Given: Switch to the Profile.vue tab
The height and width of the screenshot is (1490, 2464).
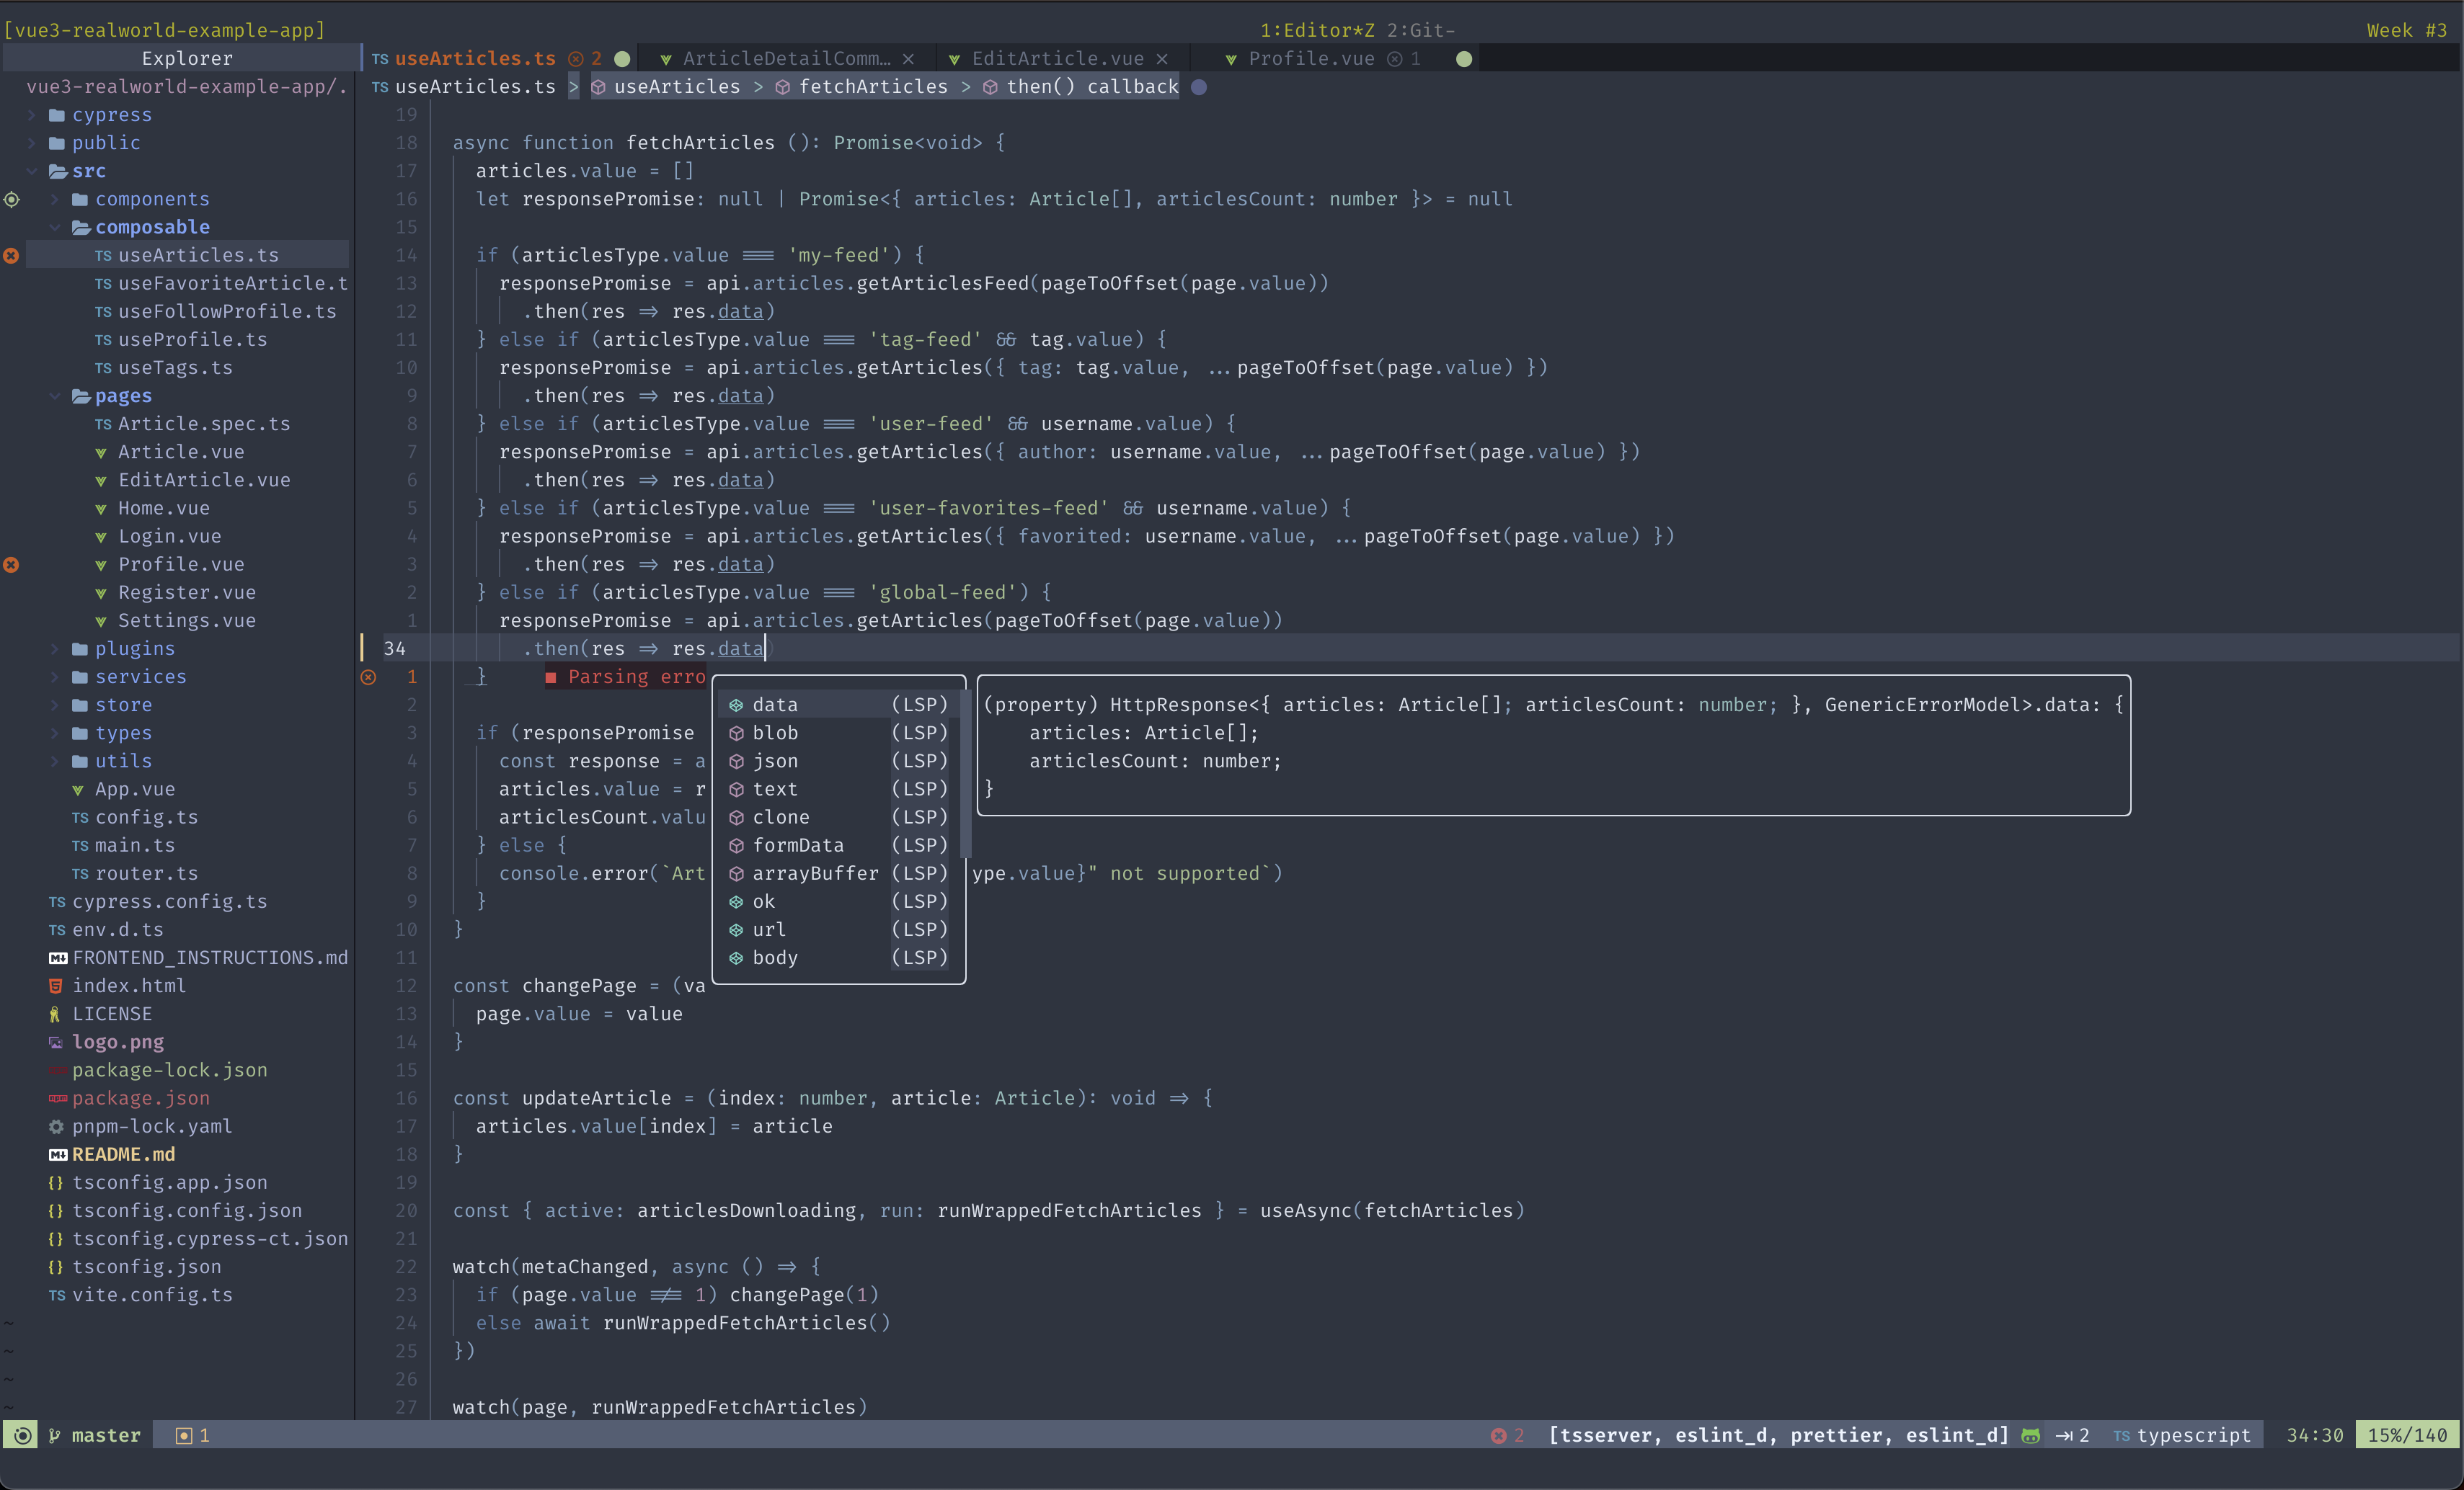Looking at the screenshot, I should tap(1311, 59).
